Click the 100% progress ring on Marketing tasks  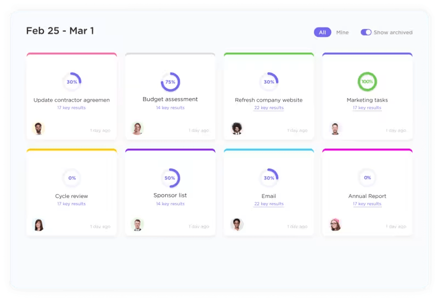point(367,81)
